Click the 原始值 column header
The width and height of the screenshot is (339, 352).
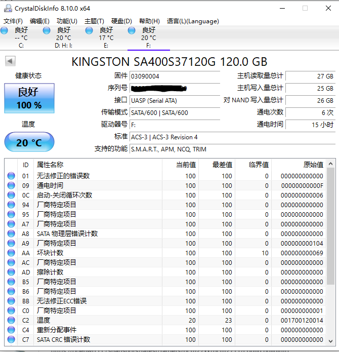pos(299,165)
